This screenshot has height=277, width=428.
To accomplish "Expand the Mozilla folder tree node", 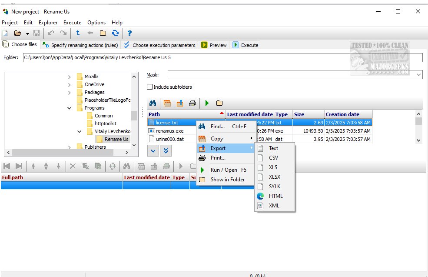I will click(x=70, y=77).
